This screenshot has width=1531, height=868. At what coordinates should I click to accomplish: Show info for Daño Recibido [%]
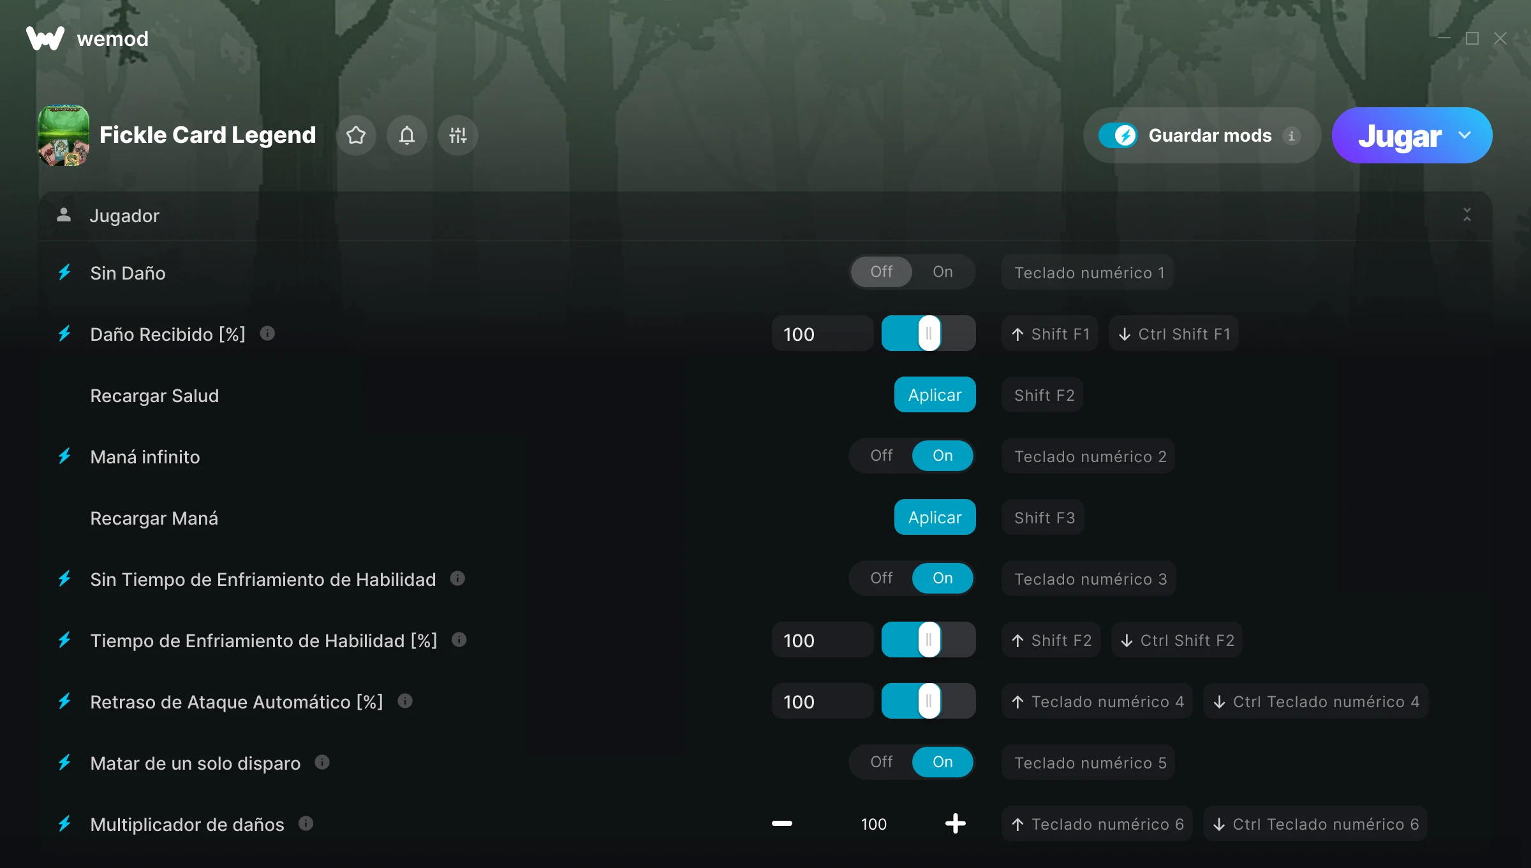(267, 333)
